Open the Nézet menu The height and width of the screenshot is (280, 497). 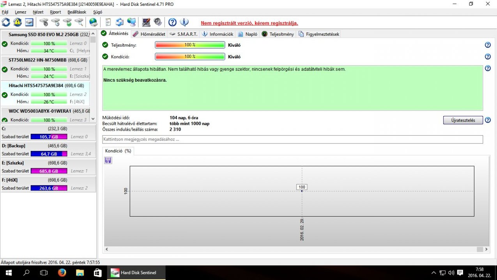38,12
